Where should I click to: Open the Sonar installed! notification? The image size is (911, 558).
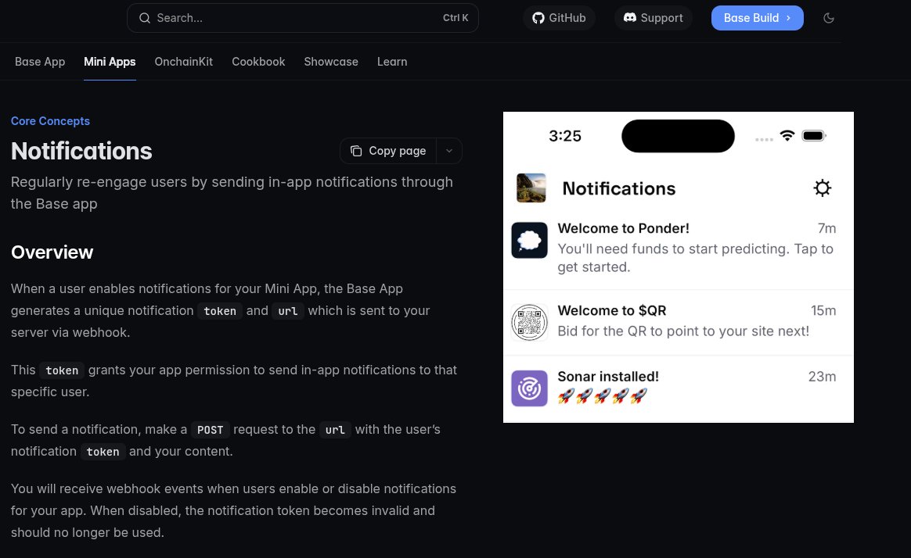678,388
